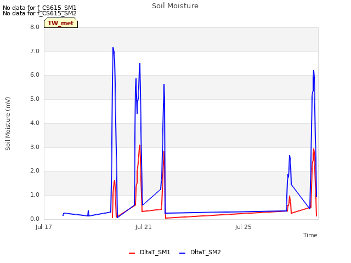Select the 'No data for f_CS615_SM2' message

39,13
